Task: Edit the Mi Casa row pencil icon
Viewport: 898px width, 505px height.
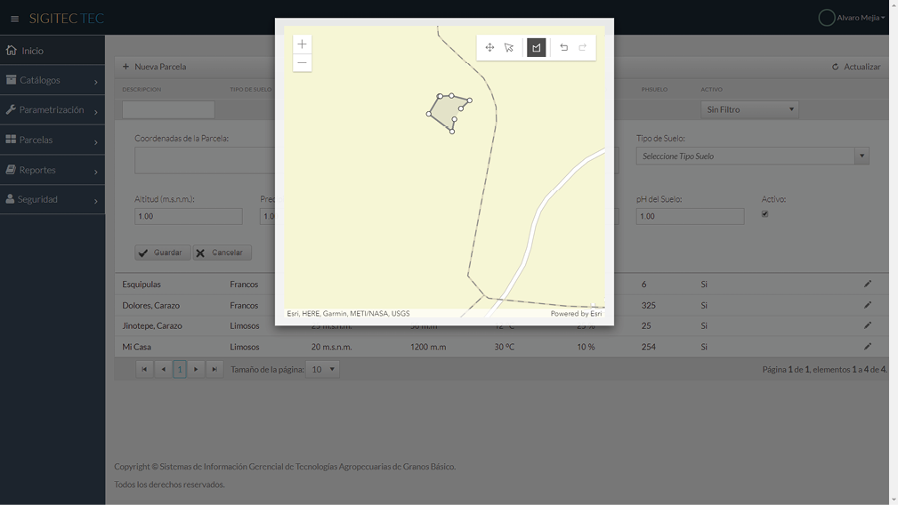Action: point(868,346)
